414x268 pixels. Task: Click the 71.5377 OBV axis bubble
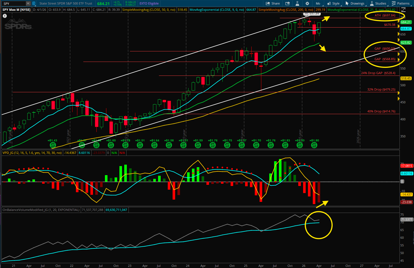coord(406,219)
